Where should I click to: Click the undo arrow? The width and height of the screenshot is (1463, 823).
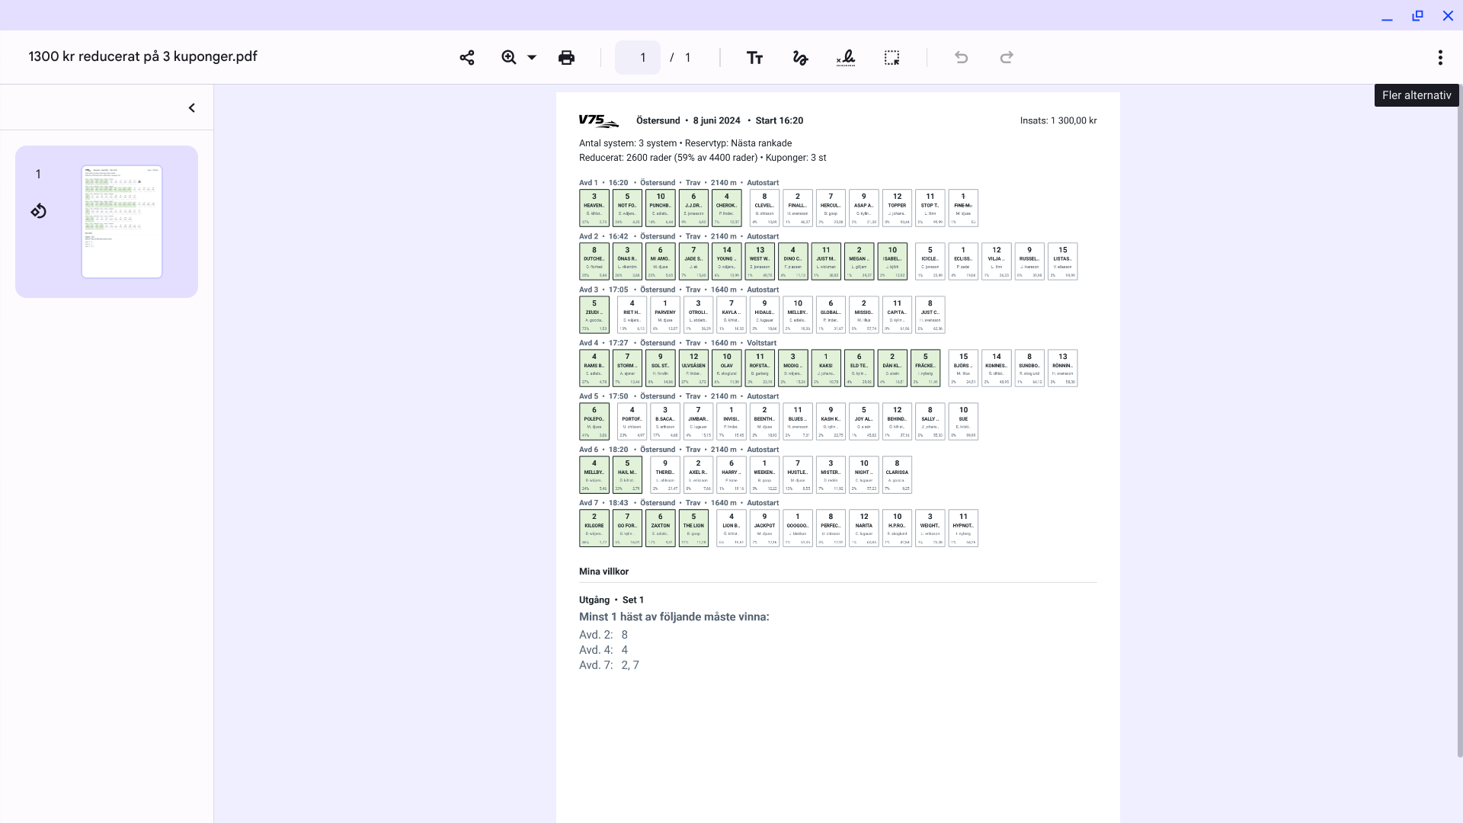coord(961,57)
